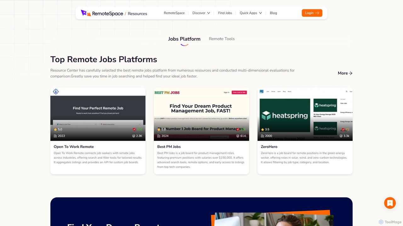
Task: Click the RemoteSpace logo icon
Action: point(86,13)
